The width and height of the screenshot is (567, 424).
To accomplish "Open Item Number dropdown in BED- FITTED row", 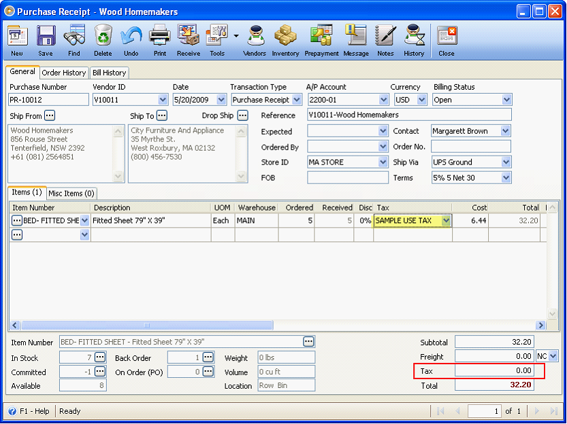I will pyautogui.click(x=84, y=220).
